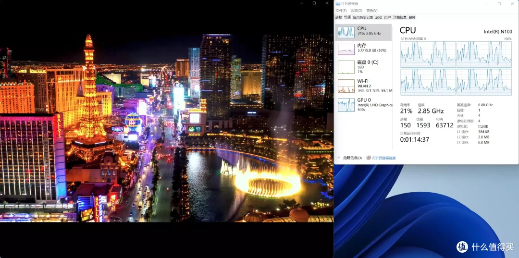Click the 2.85 GHz speed value
The width and height of the screenshot is (519, 258).
click(x=431, y=111)
